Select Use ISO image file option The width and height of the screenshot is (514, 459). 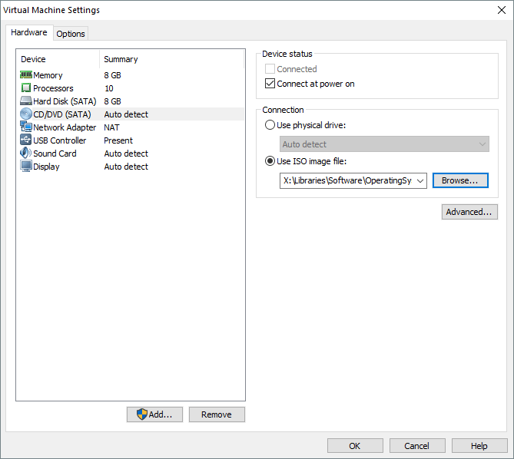click(270, 161)
